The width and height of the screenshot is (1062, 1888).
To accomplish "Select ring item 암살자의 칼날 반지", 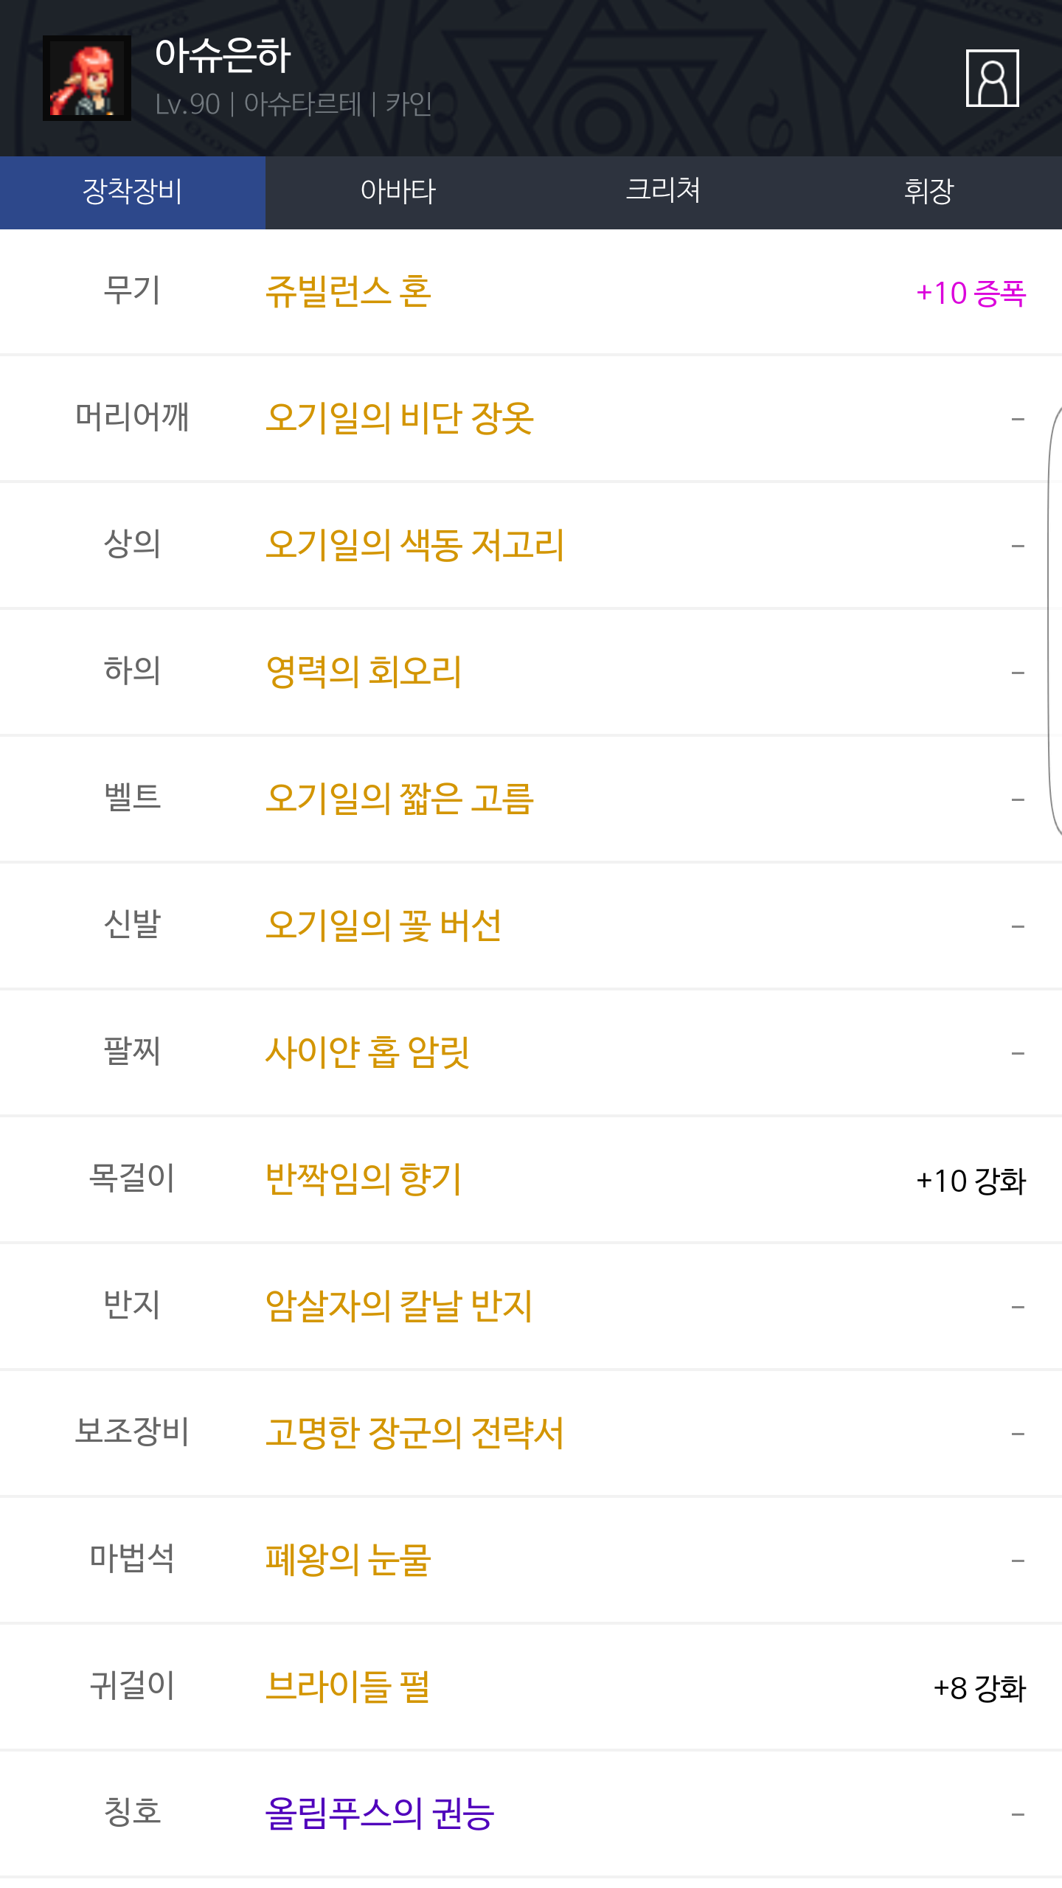I will [399, 1307].
